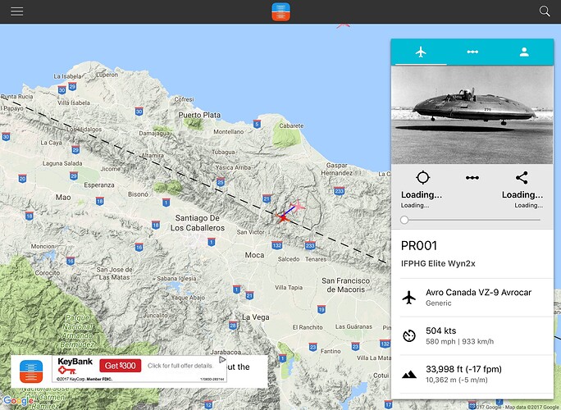The height and width of the screenshot is (410, 561).
Task: Click the route 132 shield near Moca
Action: tap(277, 245)
